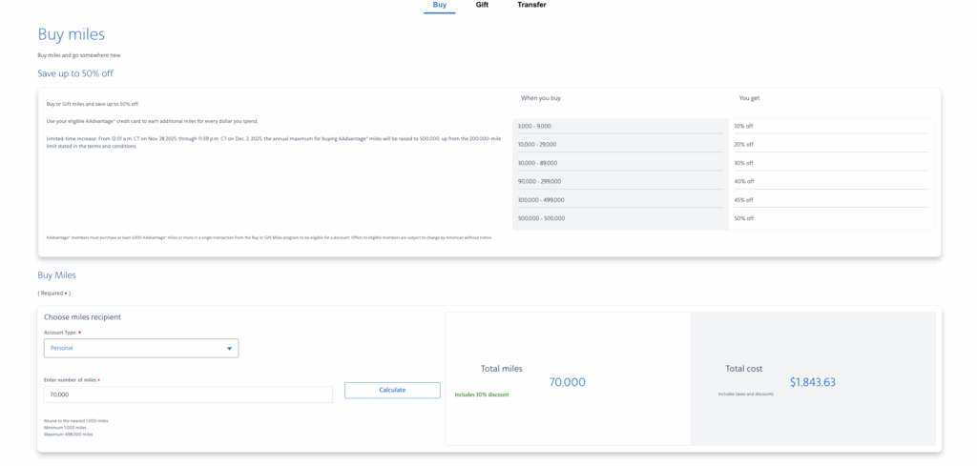Click the Calculate button

click(392, 390)
